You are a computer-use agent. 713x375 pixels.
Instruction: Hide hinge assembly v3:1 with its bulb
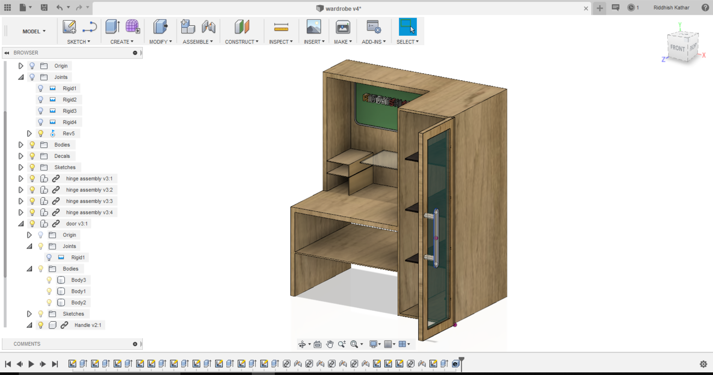pos(32,178)
